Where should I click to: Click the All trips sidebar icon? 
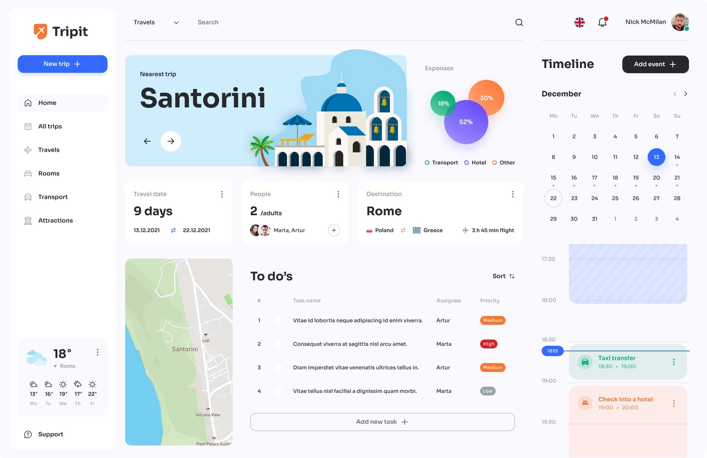point(28,126)
